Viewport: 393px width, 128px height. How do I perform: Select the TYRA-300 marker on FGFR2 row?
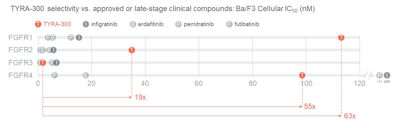coord(132,50)
